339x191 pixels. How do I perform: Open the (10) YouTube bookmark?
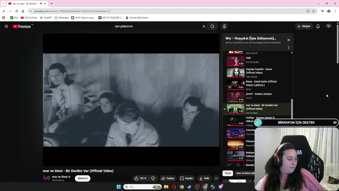(29, 18)
